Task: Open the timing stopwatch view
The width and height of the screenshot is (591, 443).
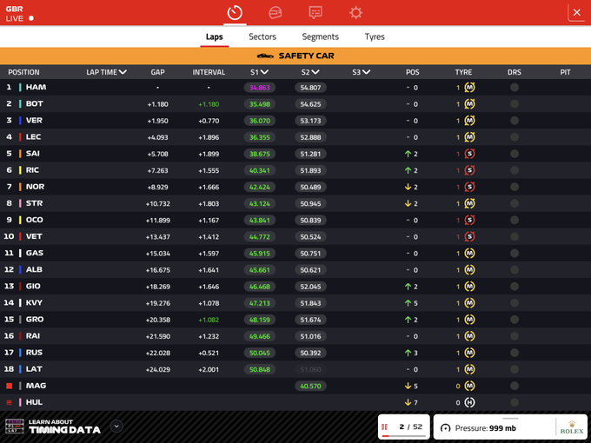Action: (x=235, y=12)
